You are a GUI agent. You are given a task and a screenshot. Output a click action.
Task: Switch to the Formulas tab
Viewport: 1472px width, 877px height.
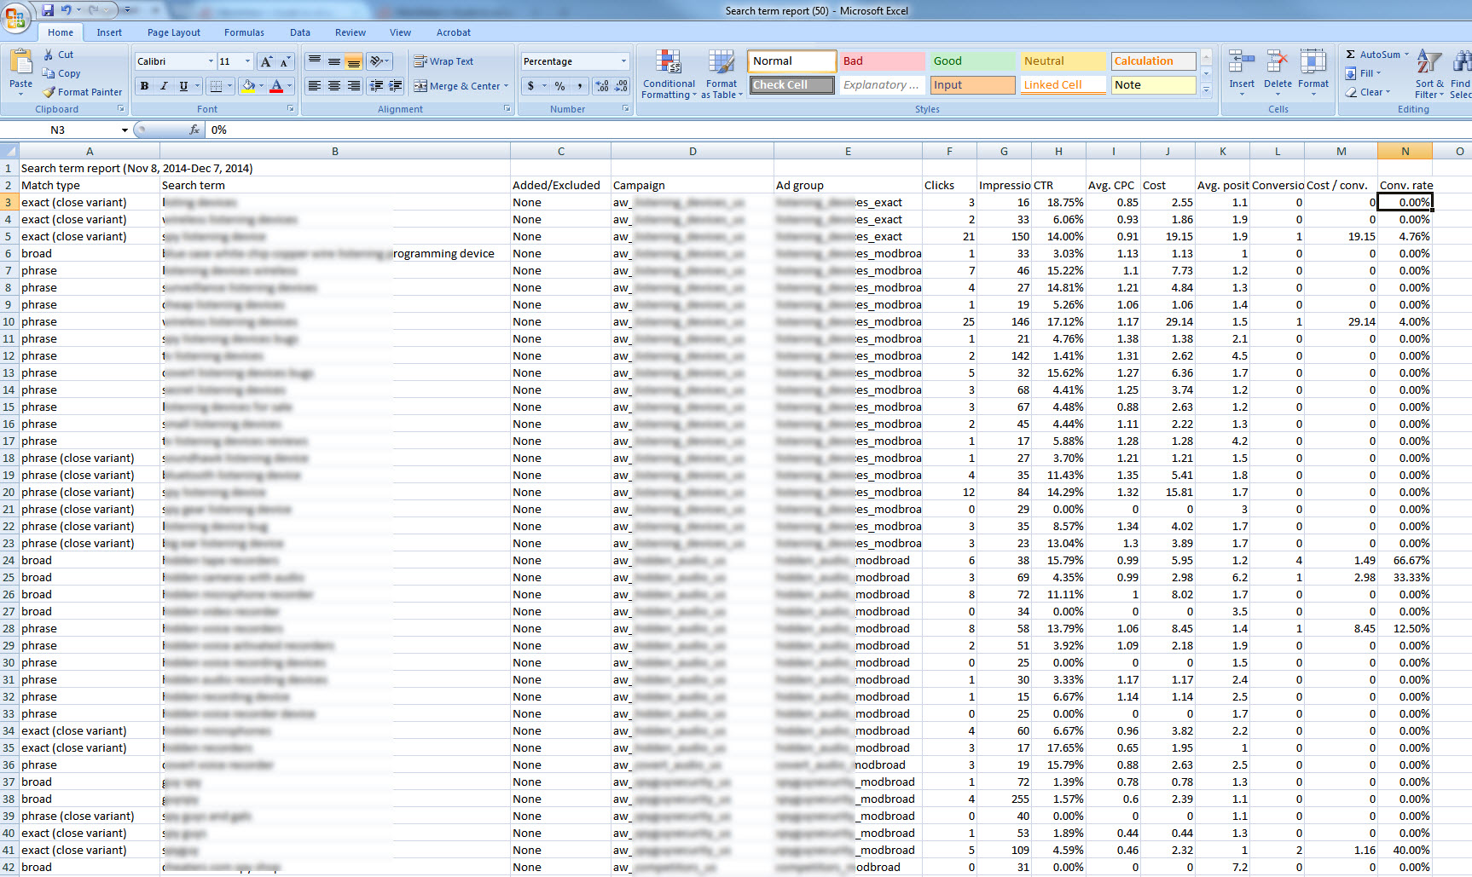pos(244,32)
